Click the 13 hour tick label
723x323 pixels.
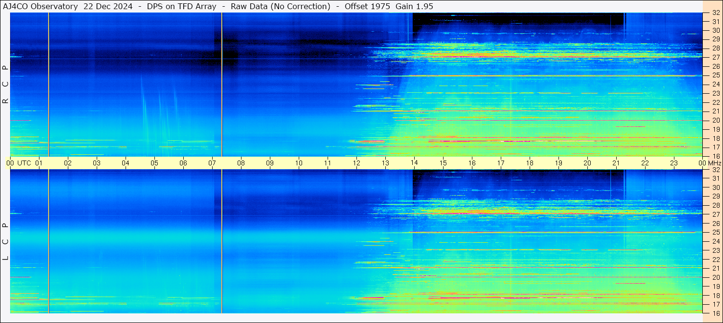[x=385, y=163]
